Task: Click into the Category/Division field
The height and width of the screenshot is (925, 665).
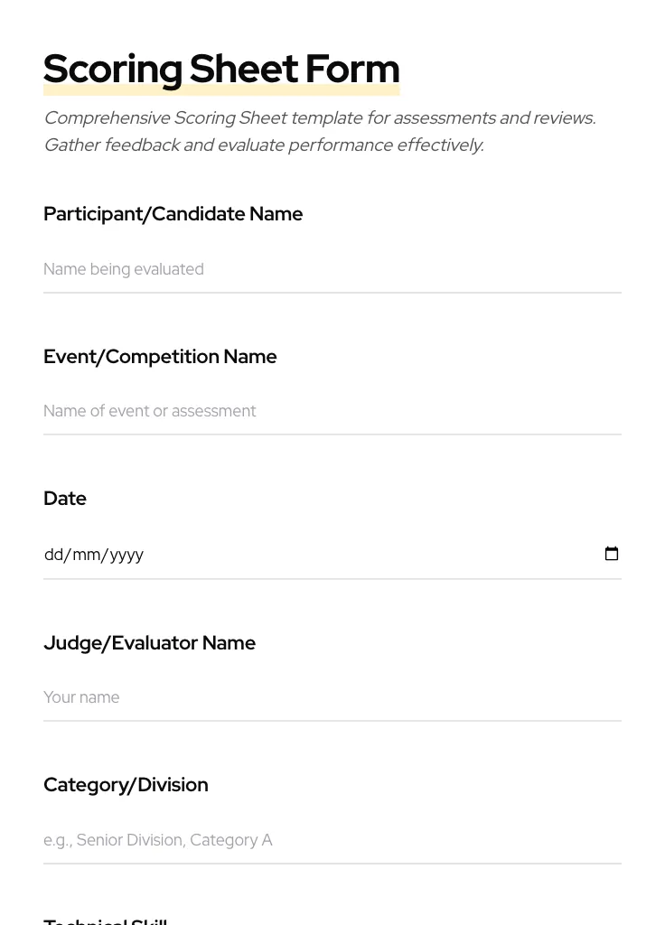Action: click(332, 840)
